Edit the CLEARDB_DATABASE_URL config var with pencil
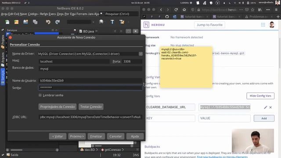This screenshot has height=158, width=281. click(265, 107)
